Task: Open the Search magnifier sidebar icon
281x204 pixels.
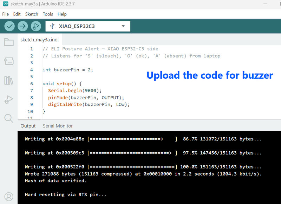Action: pyautogui.click(x=8, y=118)
